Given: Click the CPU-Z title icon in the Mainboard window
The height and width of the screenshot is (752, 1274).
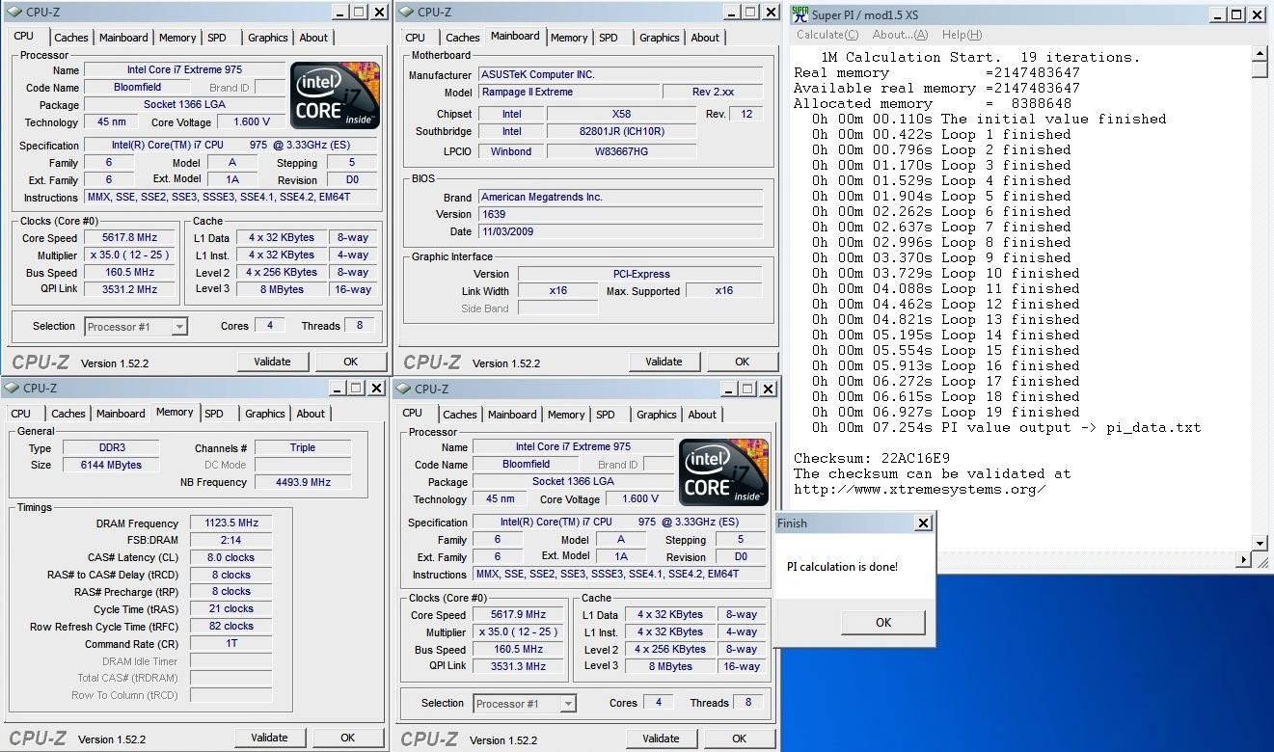Looking at the screenshot, I should (x=405, y=12).
